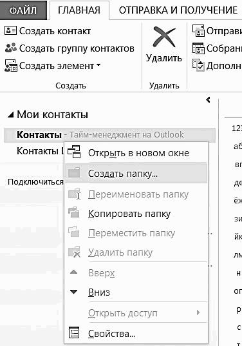Click the open-in-new-window icon

pos(74,152)
